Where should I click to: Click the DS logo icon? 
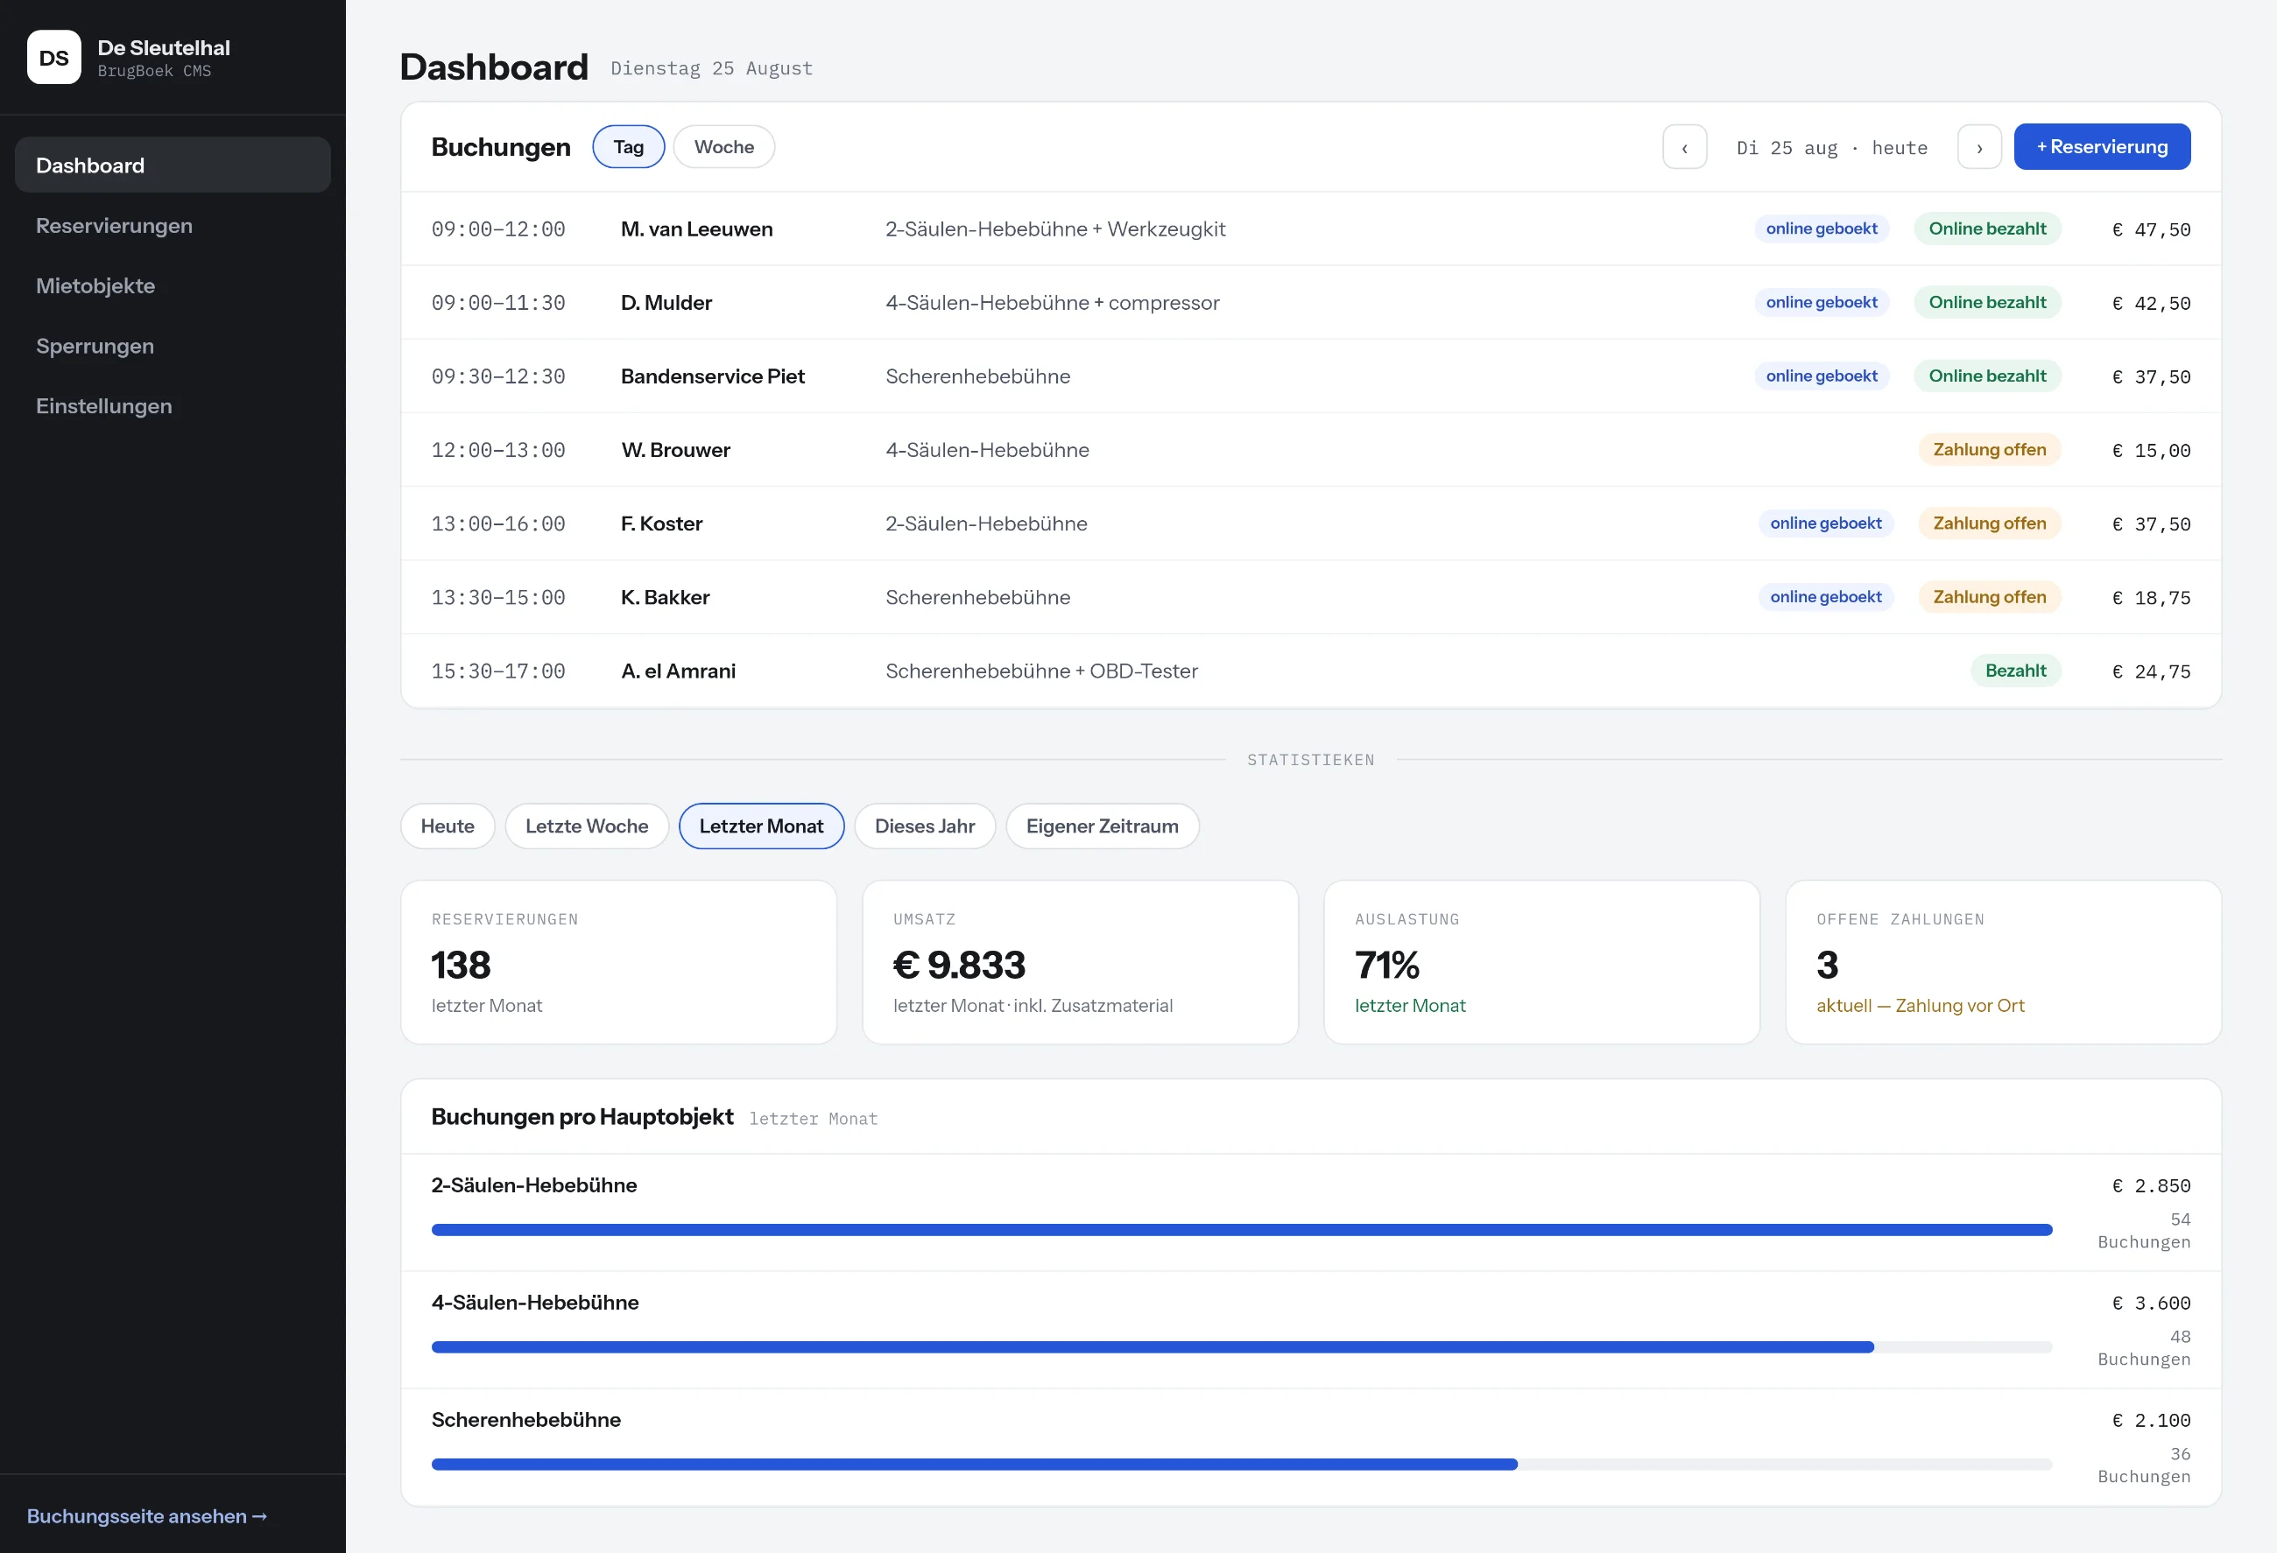54,58
